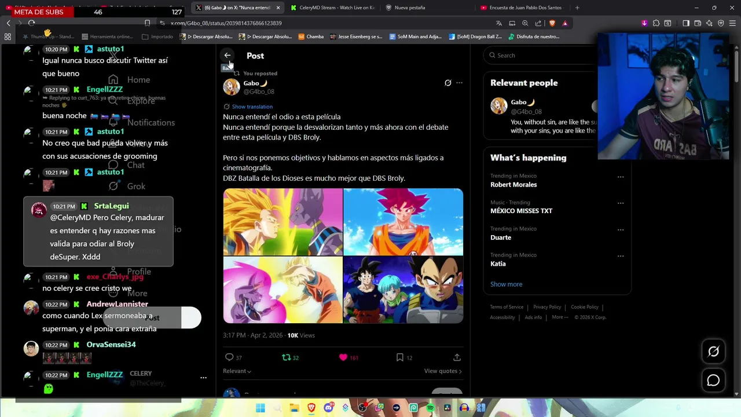Screen dimensions: 741x417
Task: Open Chamba bookmark
Action: tap(311, 36)
